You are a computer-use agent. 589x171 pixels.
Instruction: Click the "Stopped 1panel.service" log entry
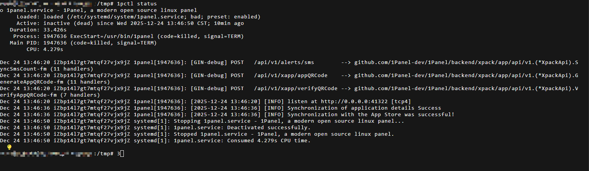tap(284, 134)
